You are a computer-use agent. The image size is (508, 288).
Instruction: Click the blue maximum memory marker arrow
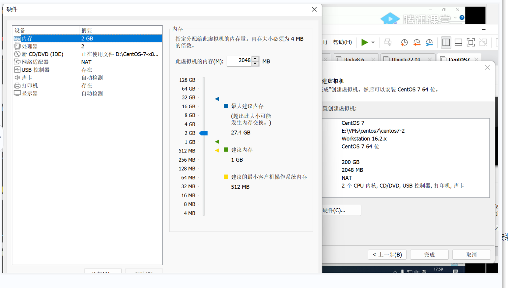[217, 99]
